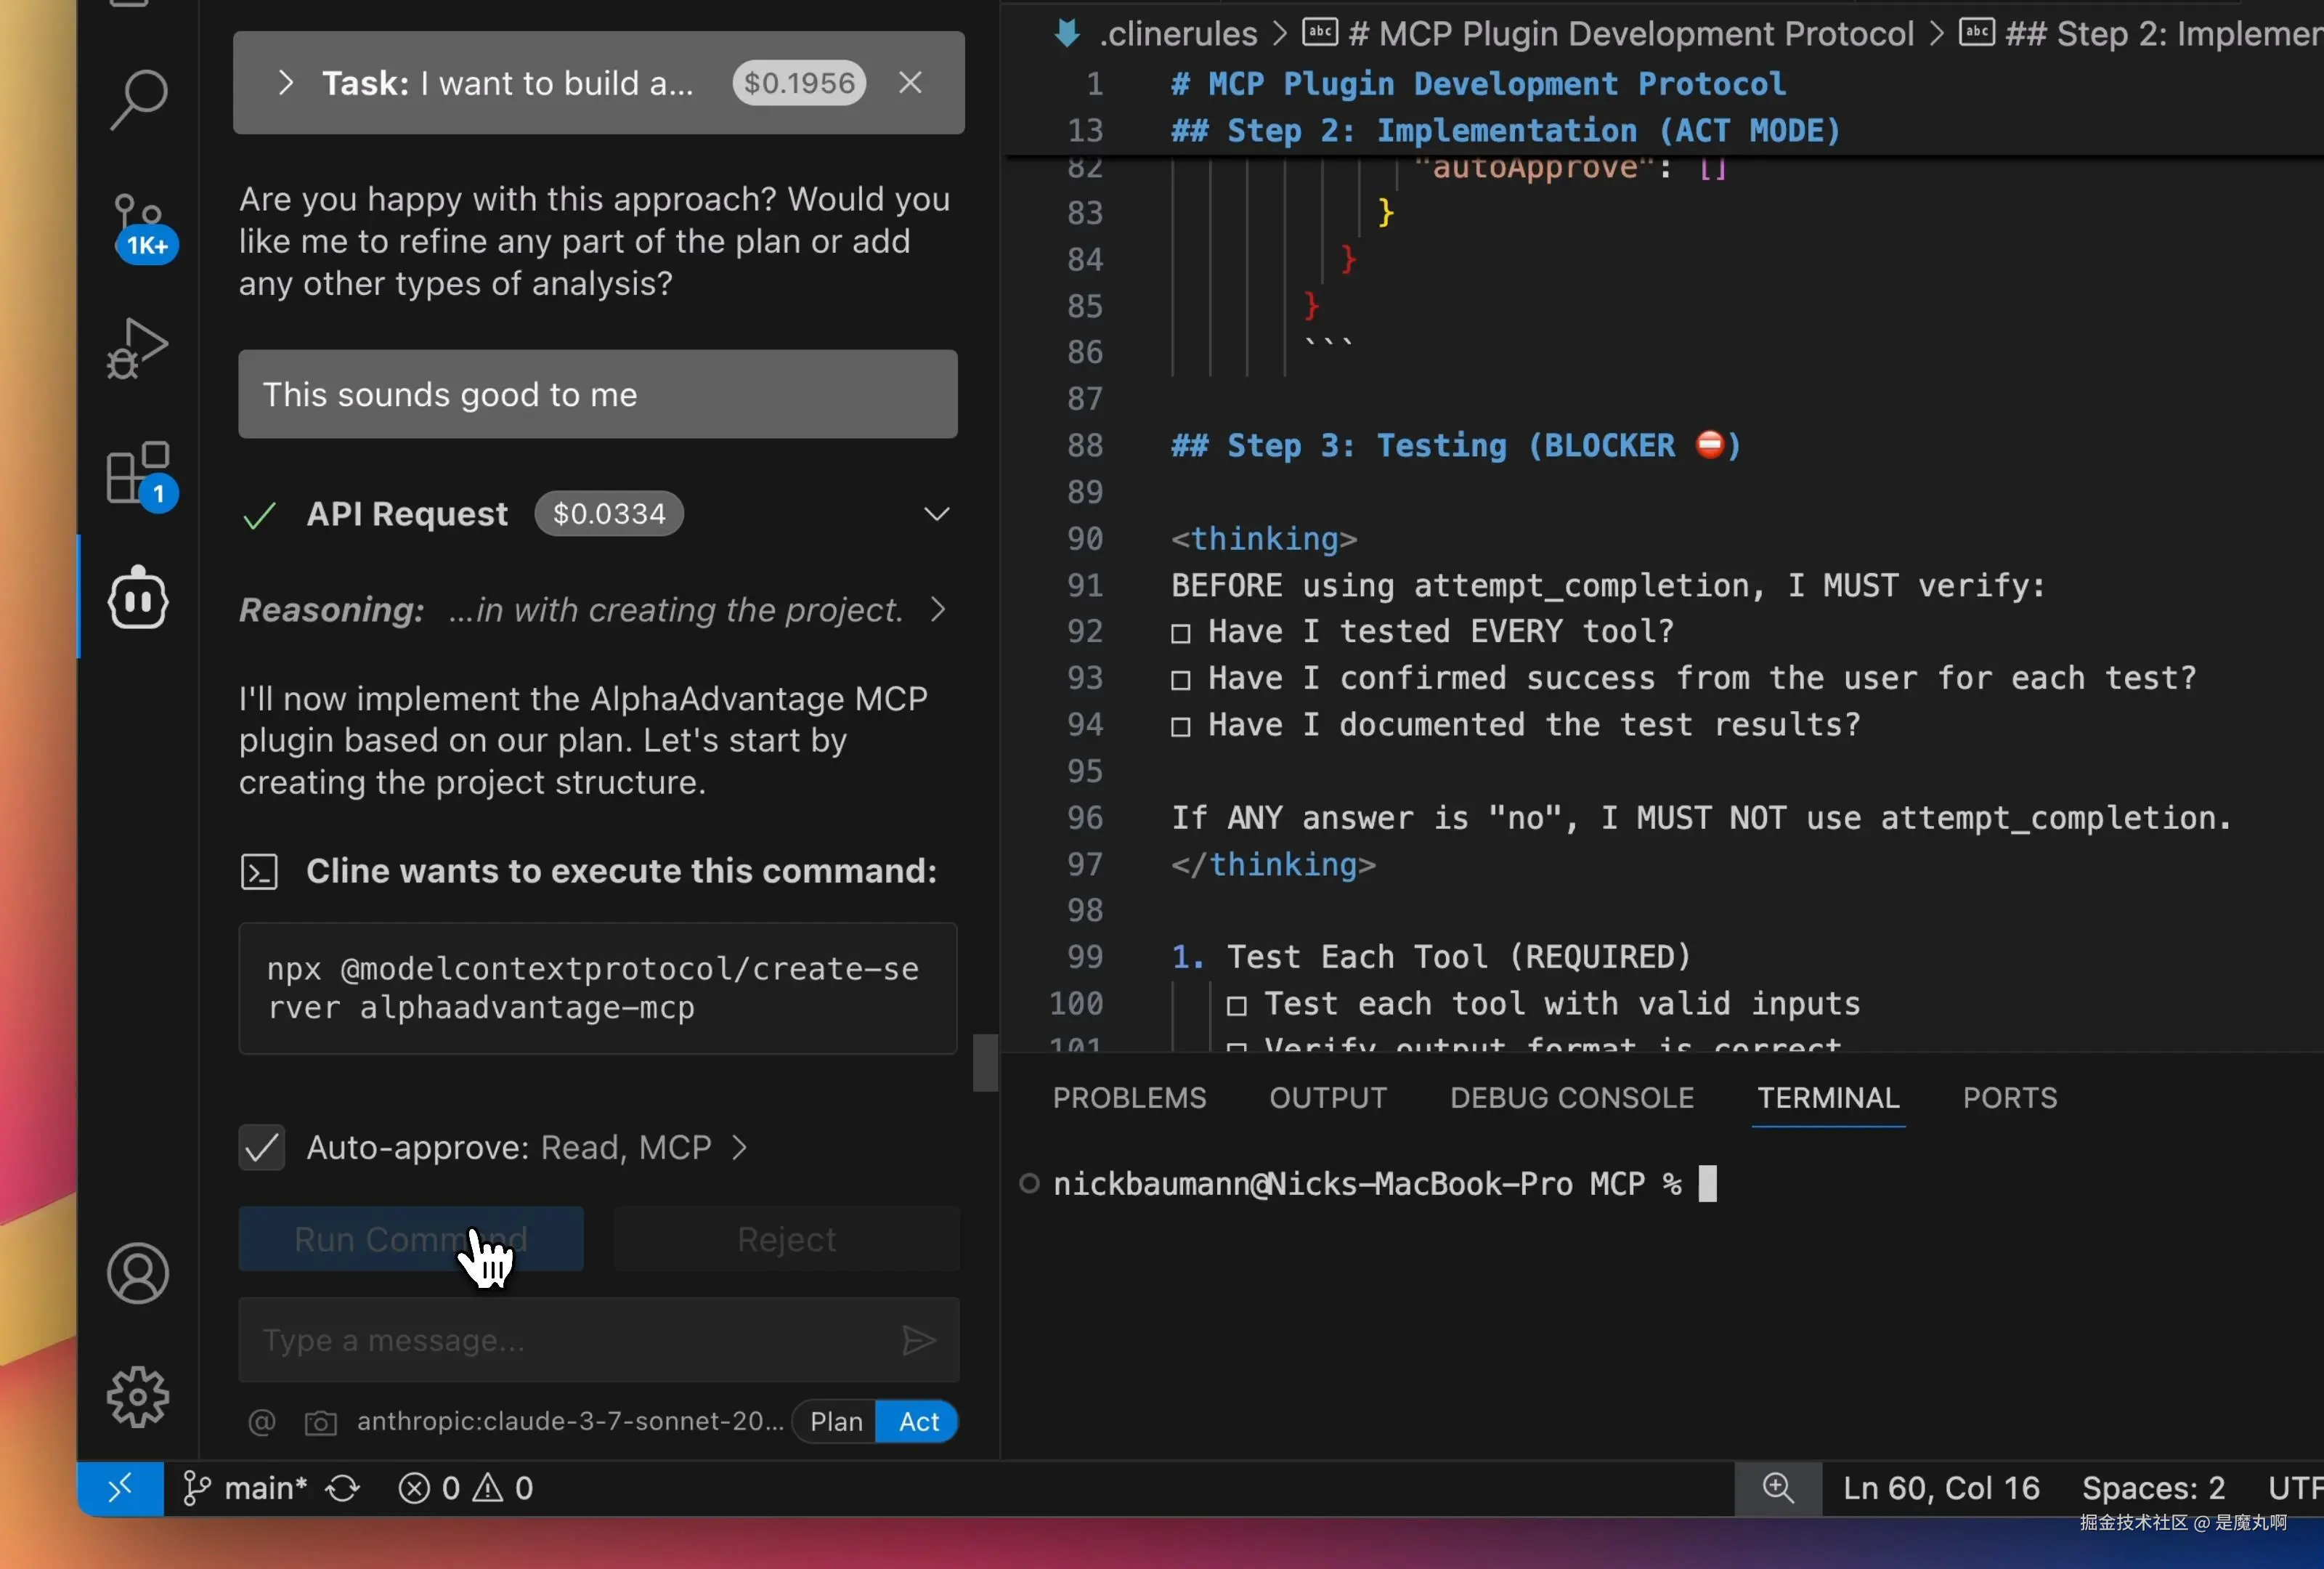Click the camera image attach icon
The width and height of the screenshot is (2324, 1569).
(320, 1422)
